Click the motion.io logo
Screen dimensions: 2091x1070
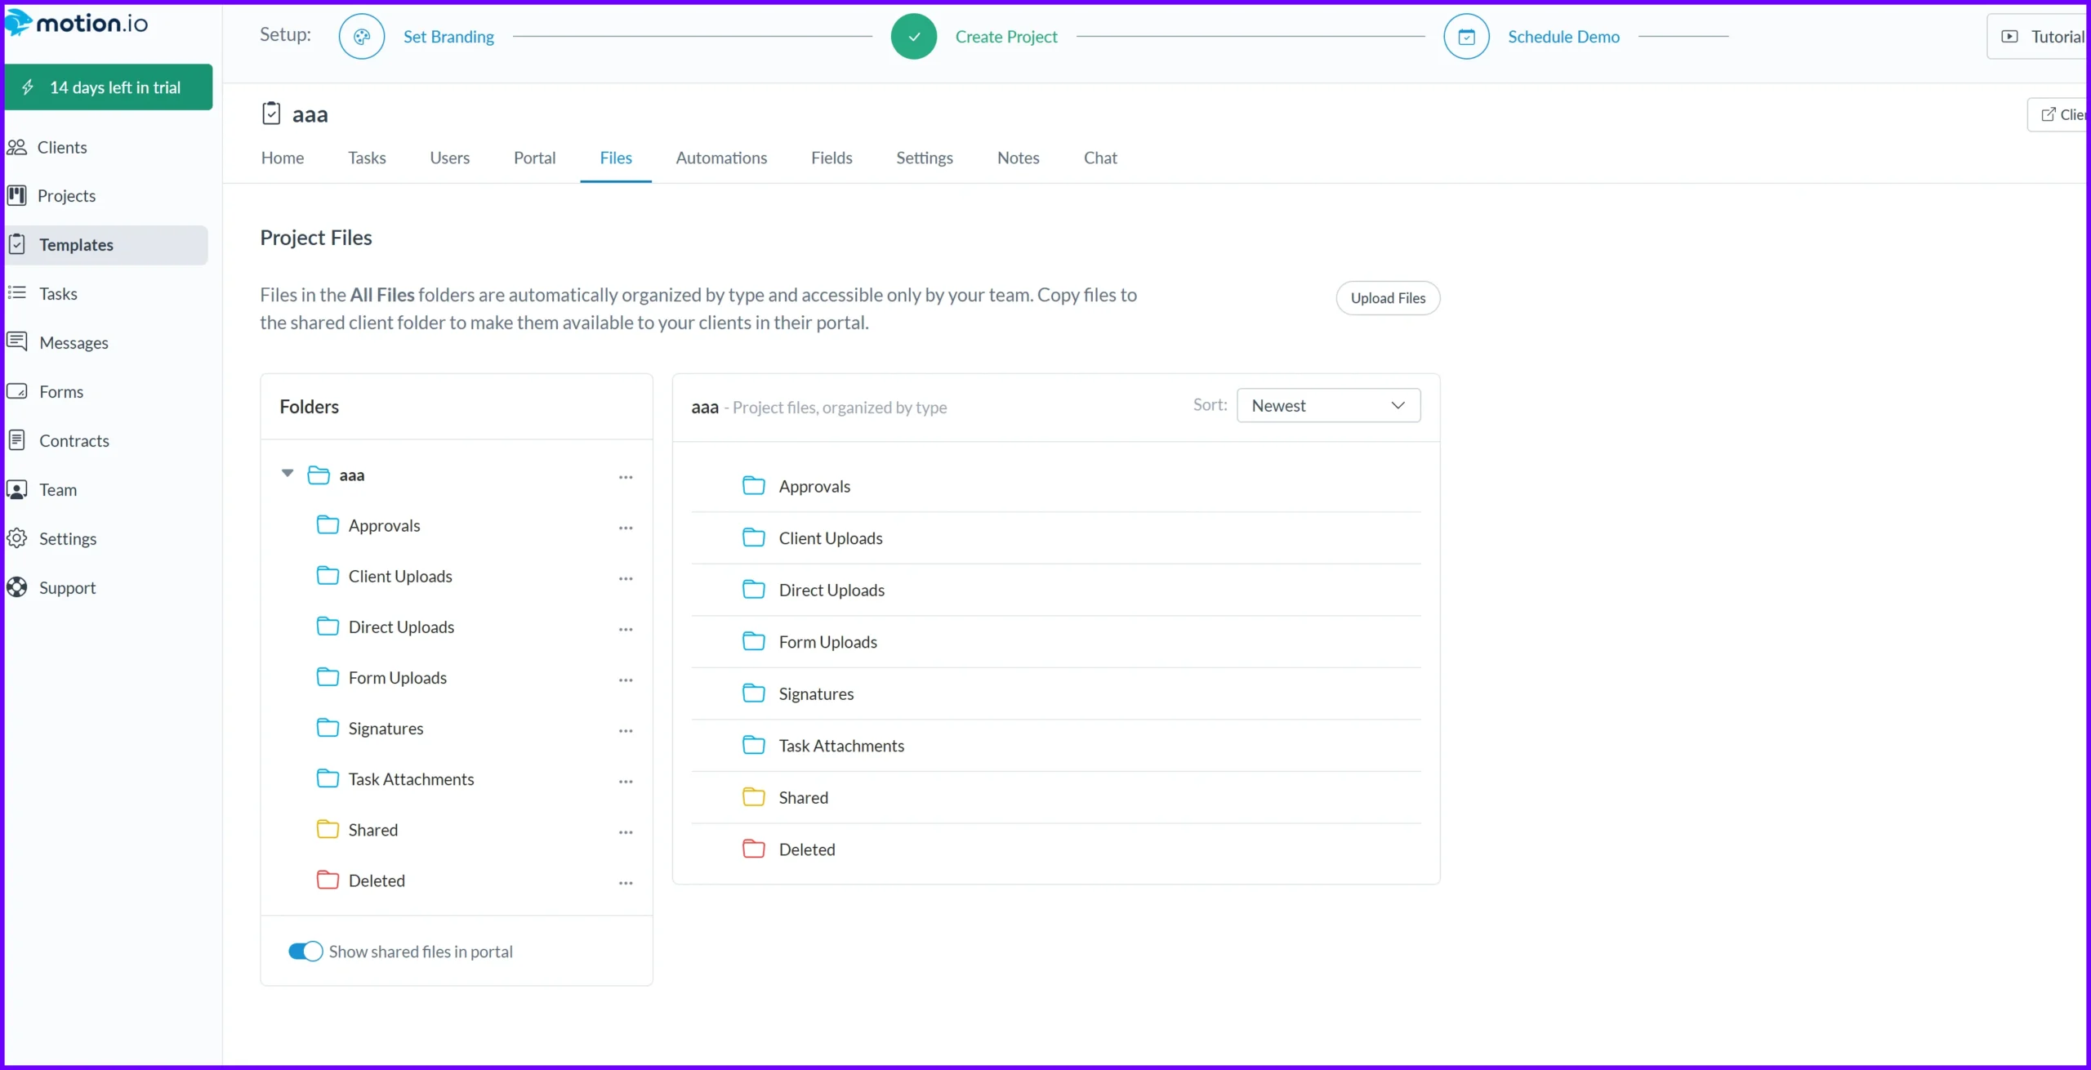[78, 23]
